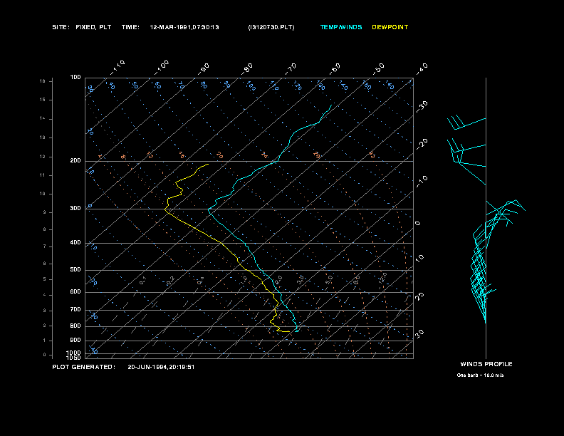The image size is (564, 436).
Task: Click the 600 pressure level label
Action: tap(75, 292)
